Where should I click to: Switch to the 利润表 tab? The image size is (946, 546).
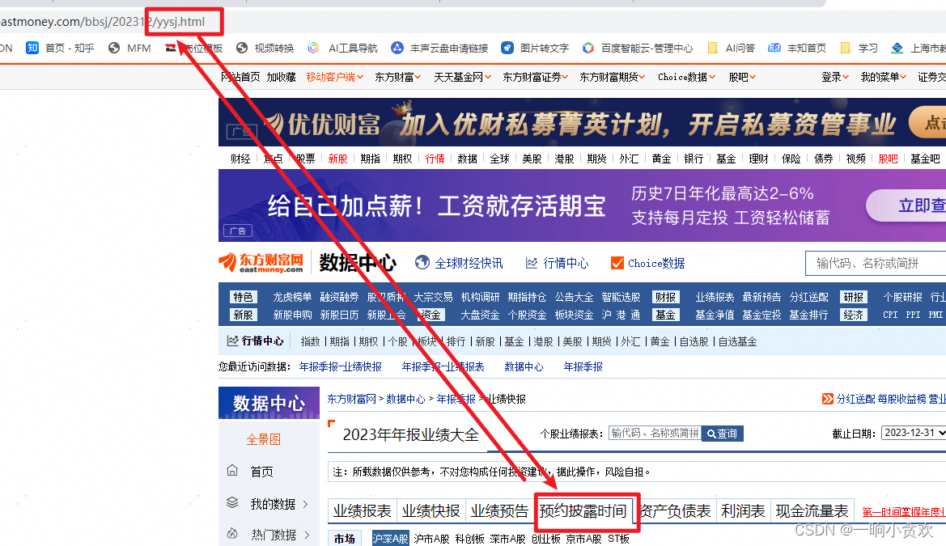pyautogui.click(x=743, y=511)
